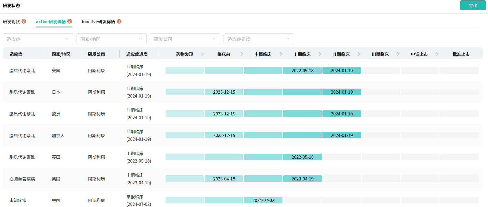Click the 日本 country cell
Screen dimensions: 488x207
coord(56,92)
